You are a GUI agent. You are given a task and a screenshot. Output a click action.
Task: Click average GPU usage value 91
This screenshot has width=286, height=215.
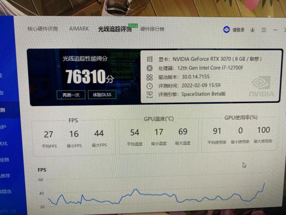pyautogui.click(x=217, y=131)
